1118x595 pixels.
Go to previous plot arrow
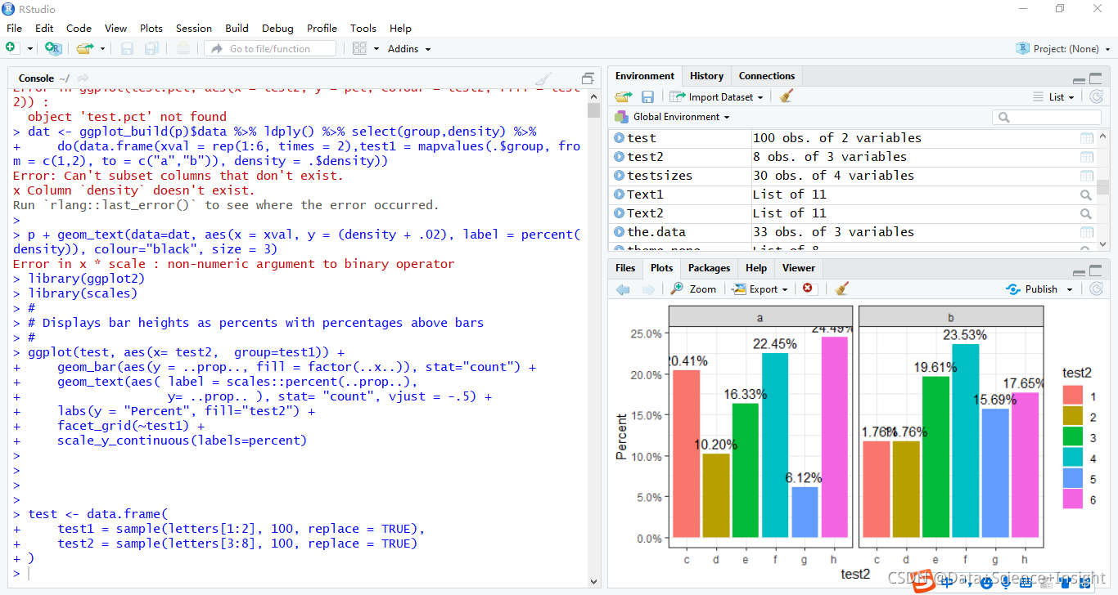[x=624, y=289]
